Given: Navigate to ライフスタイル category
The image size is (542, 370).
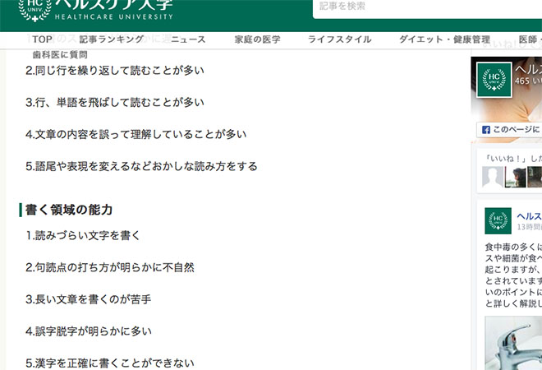Looking at the screenshot, I should coord(339,39).
